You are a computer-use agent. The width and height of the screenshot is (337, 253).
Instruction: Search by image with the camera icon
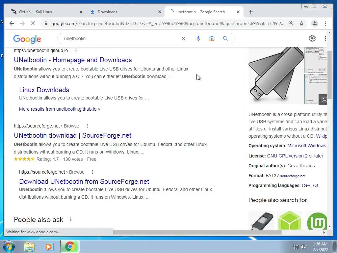click(212, 39)
